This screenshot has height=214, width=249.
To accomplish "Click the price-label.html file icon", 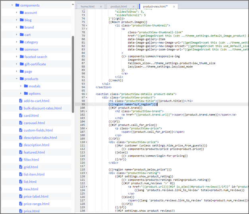I will pyautogui.click(x=21, y=197).
